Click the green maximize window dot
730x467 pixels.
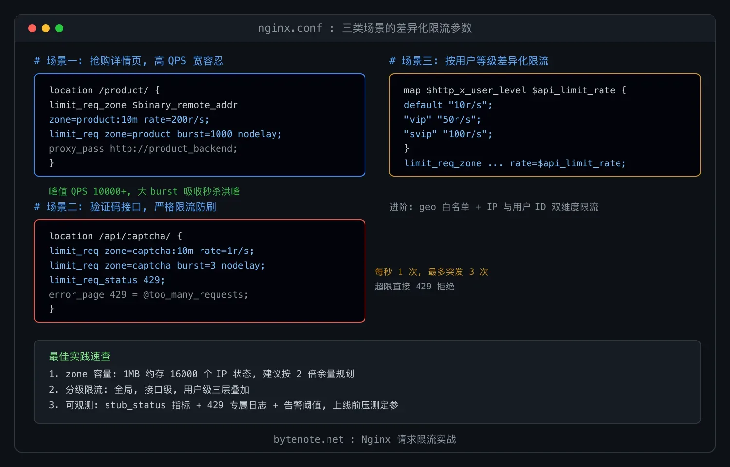click(59, 28)
